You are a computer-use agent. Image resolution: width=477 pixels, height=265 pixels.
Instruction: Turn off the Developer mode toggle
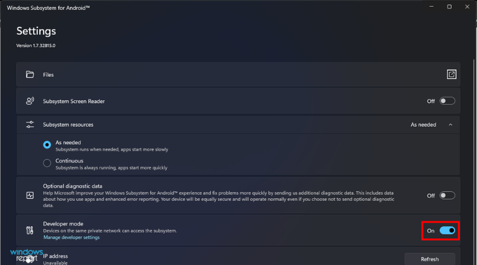pos(447,231)
